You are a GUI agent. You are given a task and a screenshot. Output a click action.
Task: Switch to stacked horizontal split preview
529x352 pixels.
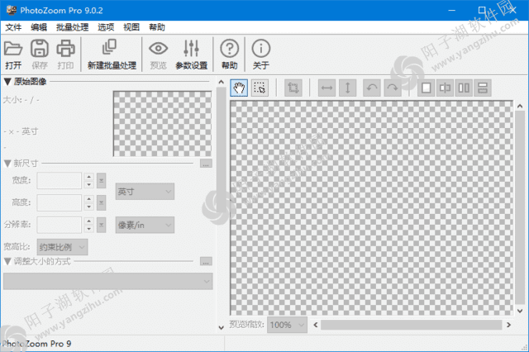point(483,88)
